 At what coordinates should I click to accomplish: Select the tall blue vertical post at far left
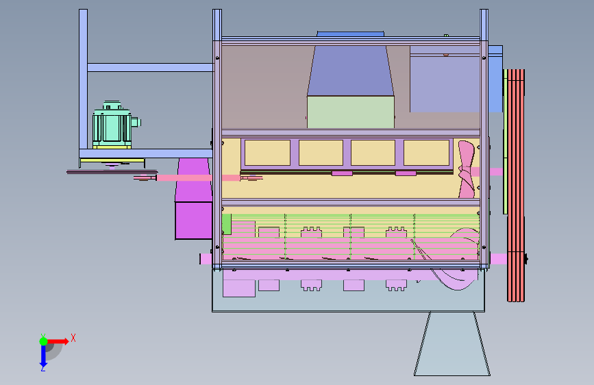click(84, 79)
